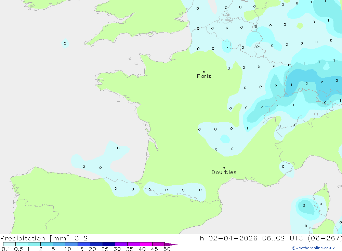Click the forecast date '02-04-2026'
Image resolution: width=342 pixels, height=251 pixels.
click(x=233, y=238)
